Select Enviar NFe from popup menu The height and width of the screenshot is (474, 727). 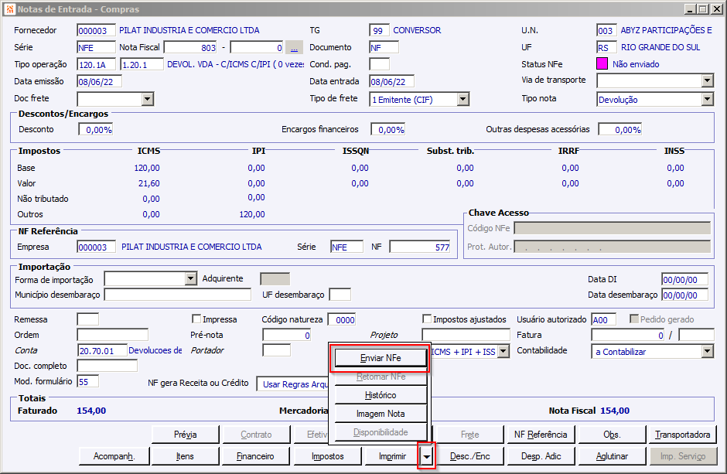[x=381, y=358]
